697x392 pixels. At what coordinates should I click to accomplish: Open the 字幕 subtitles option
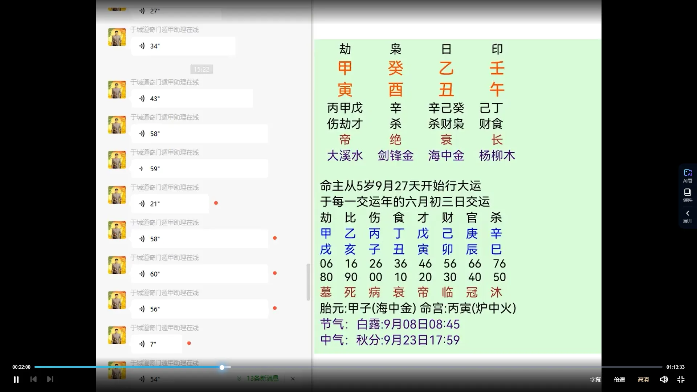595,379
